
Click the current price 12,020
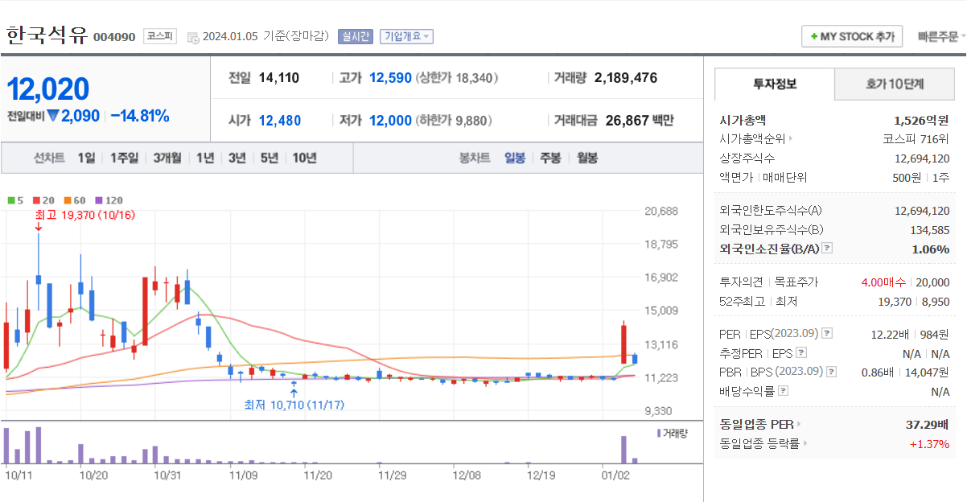pyautogui.click(x=47, y=88)
